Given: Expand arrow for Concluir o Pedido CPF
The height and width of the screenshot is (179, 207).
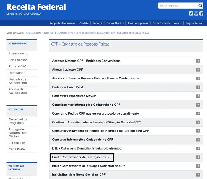Looking at the screenshot, I should pyautogui.click(x=198, y=114).
